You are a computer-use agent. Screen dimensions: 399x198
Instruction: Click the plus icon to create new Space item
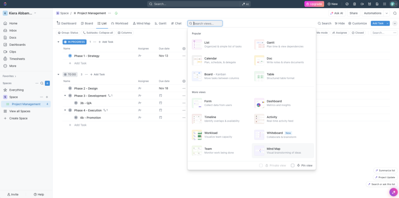click(47, 97)
